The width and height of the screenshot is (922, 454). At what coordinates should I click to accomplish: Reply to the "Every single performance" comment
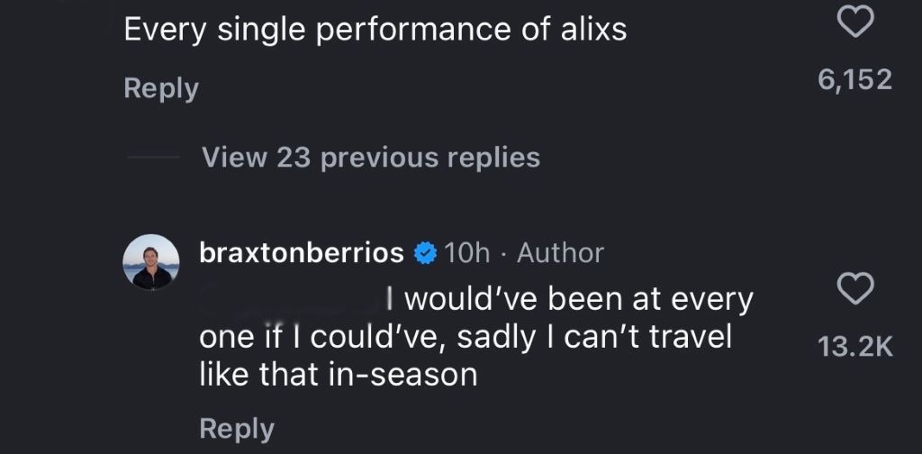tap(160, 88)
